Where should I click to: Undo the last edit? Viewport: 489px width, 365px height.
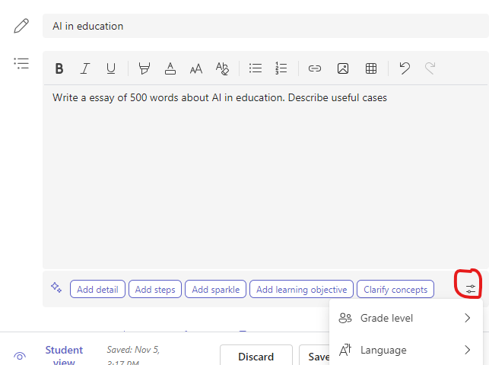(405, 68)
